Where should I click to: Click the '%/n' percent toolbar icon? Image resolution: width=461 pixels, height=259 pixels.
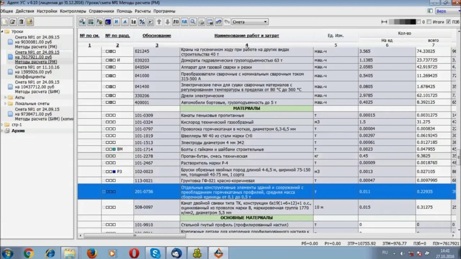pos(142,22)
